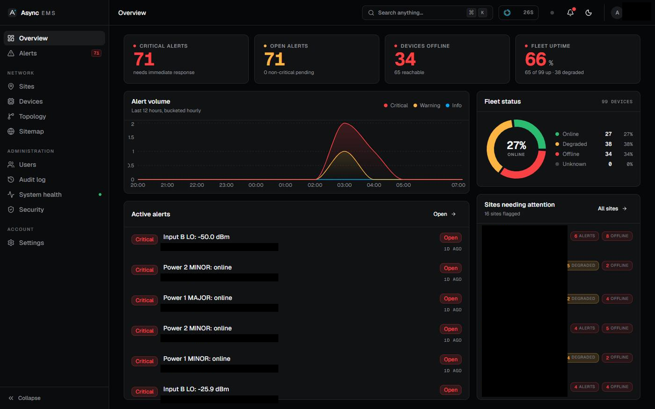Click the auto-refresh spinner icon
The height and width of the screenshot is (409, 655).
tap(507, 13)
